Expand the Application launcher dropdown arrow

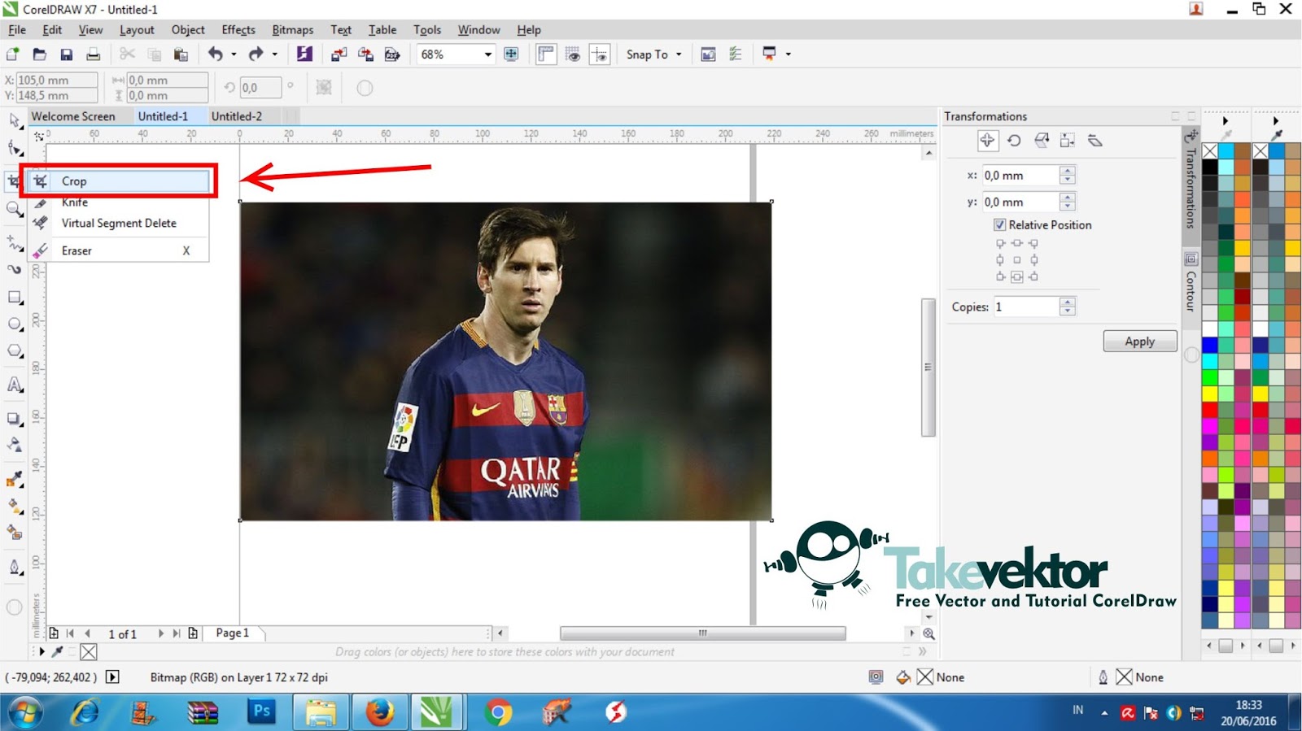coord(788,54)
